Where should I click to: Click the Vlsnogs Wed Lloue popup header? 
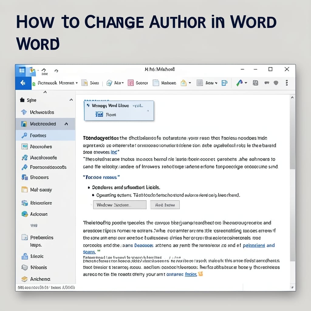pyautogui.click(x=110, y=106)
